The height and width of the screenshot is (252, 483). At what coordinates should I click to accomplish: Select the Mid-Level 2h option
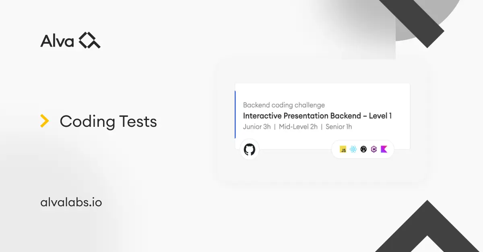point(298,127)
